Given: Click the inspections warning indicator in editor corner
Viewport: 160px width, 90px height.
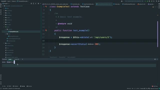Looking at the screenshot, I should (153, 7).
